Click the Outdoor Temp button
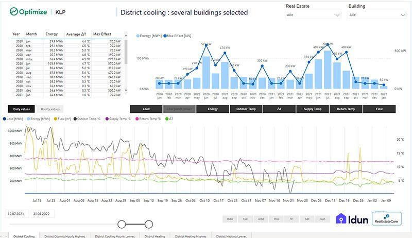The height and width of the screenshot is (238, 412). point(246,109)
